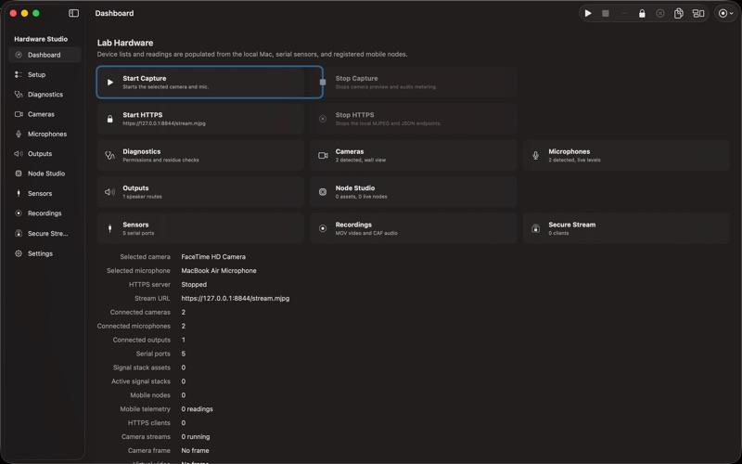This screenshot has width=742, height=464.
Task: Open the Recordings dashboard card
Action: tap(413, 228)
